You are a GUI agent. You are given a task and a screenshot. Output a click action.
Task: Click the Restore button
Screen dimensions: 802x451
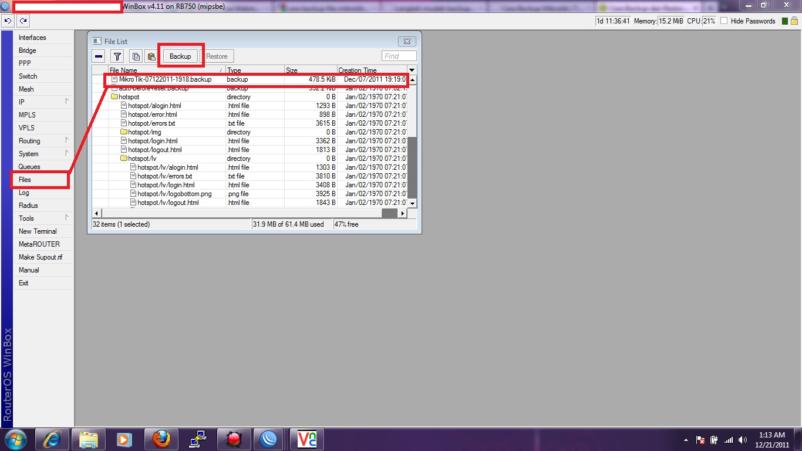coord(217,56)
